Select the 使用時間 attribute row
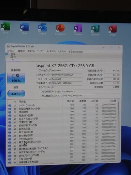Screen dimensions: 131x175 [63, 112]
